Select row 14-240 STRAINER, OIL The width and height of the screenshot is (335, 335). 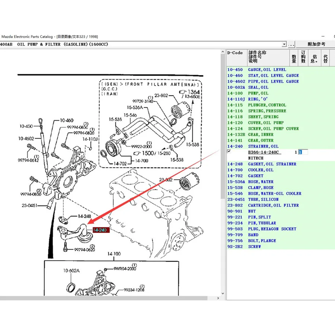(281, 146)
